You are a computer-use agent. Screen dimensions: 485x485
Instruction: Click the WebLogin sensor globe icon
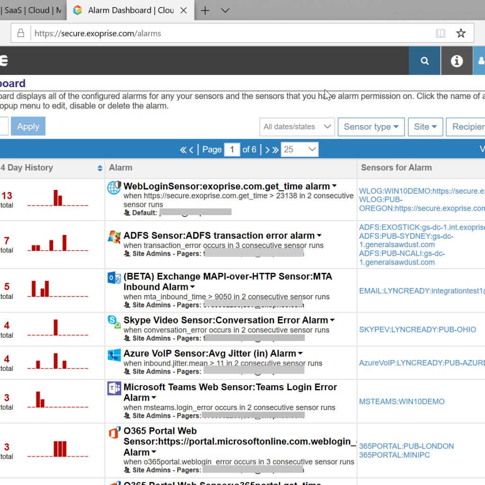pos(114,188)
